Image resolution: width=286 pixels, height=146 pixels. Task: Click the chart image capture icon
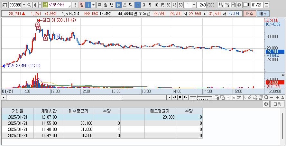coord(261,98)
